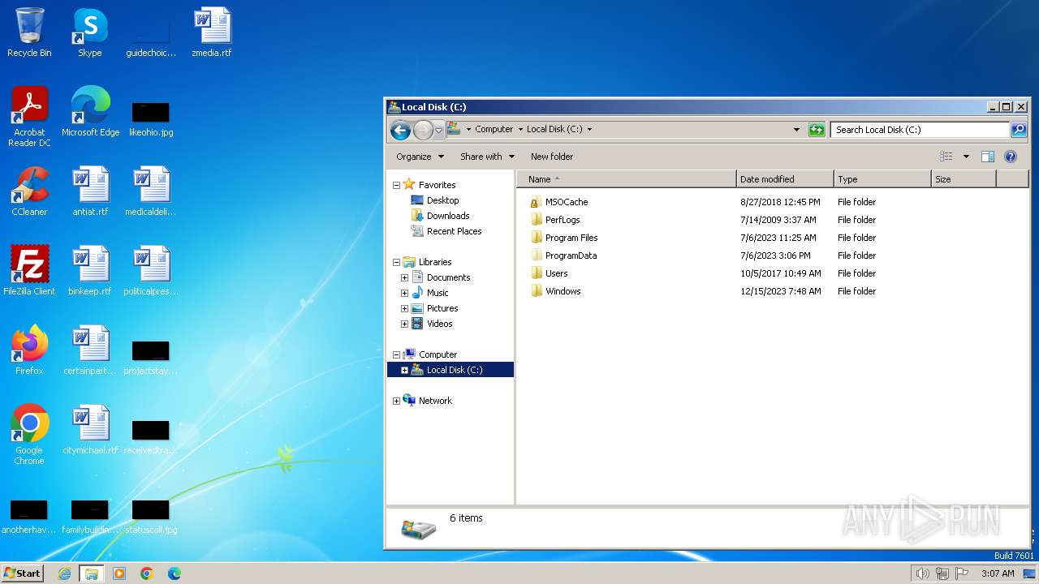
Task: Expand the Documents library node
Action: pyautogui.click(x=404, y=277)
